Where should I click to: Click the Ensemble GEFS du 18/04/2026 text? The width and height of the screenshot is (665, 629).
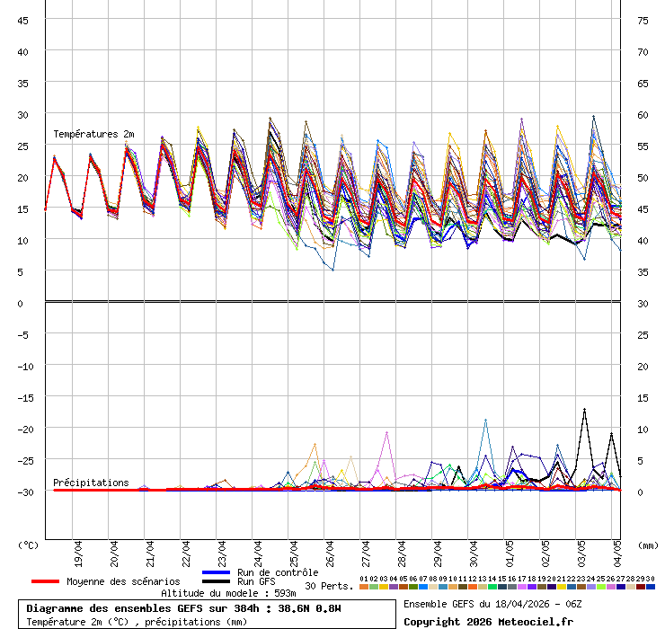pos(492,604)
